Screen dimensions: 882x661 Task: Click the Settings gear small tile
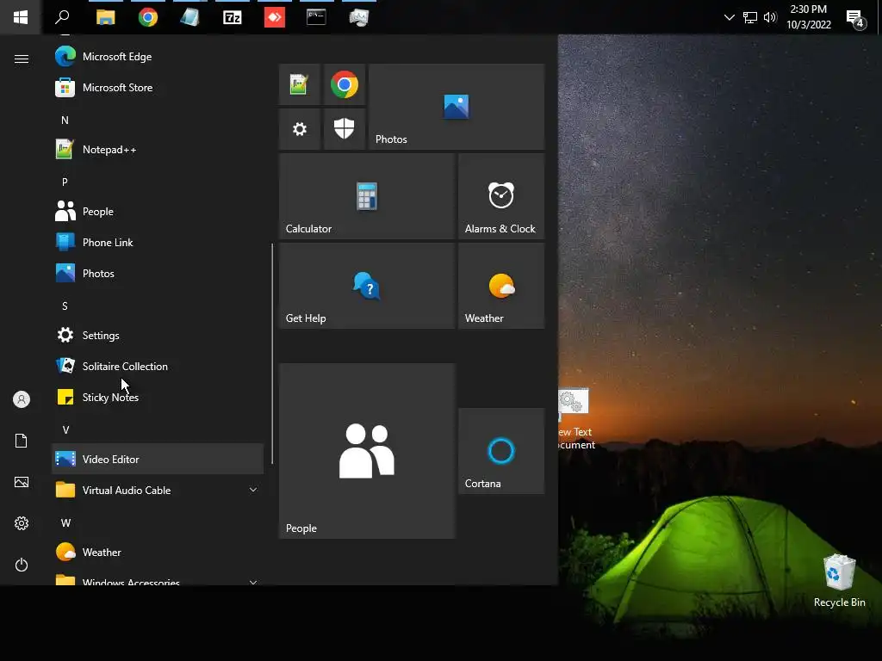[299, 129]
